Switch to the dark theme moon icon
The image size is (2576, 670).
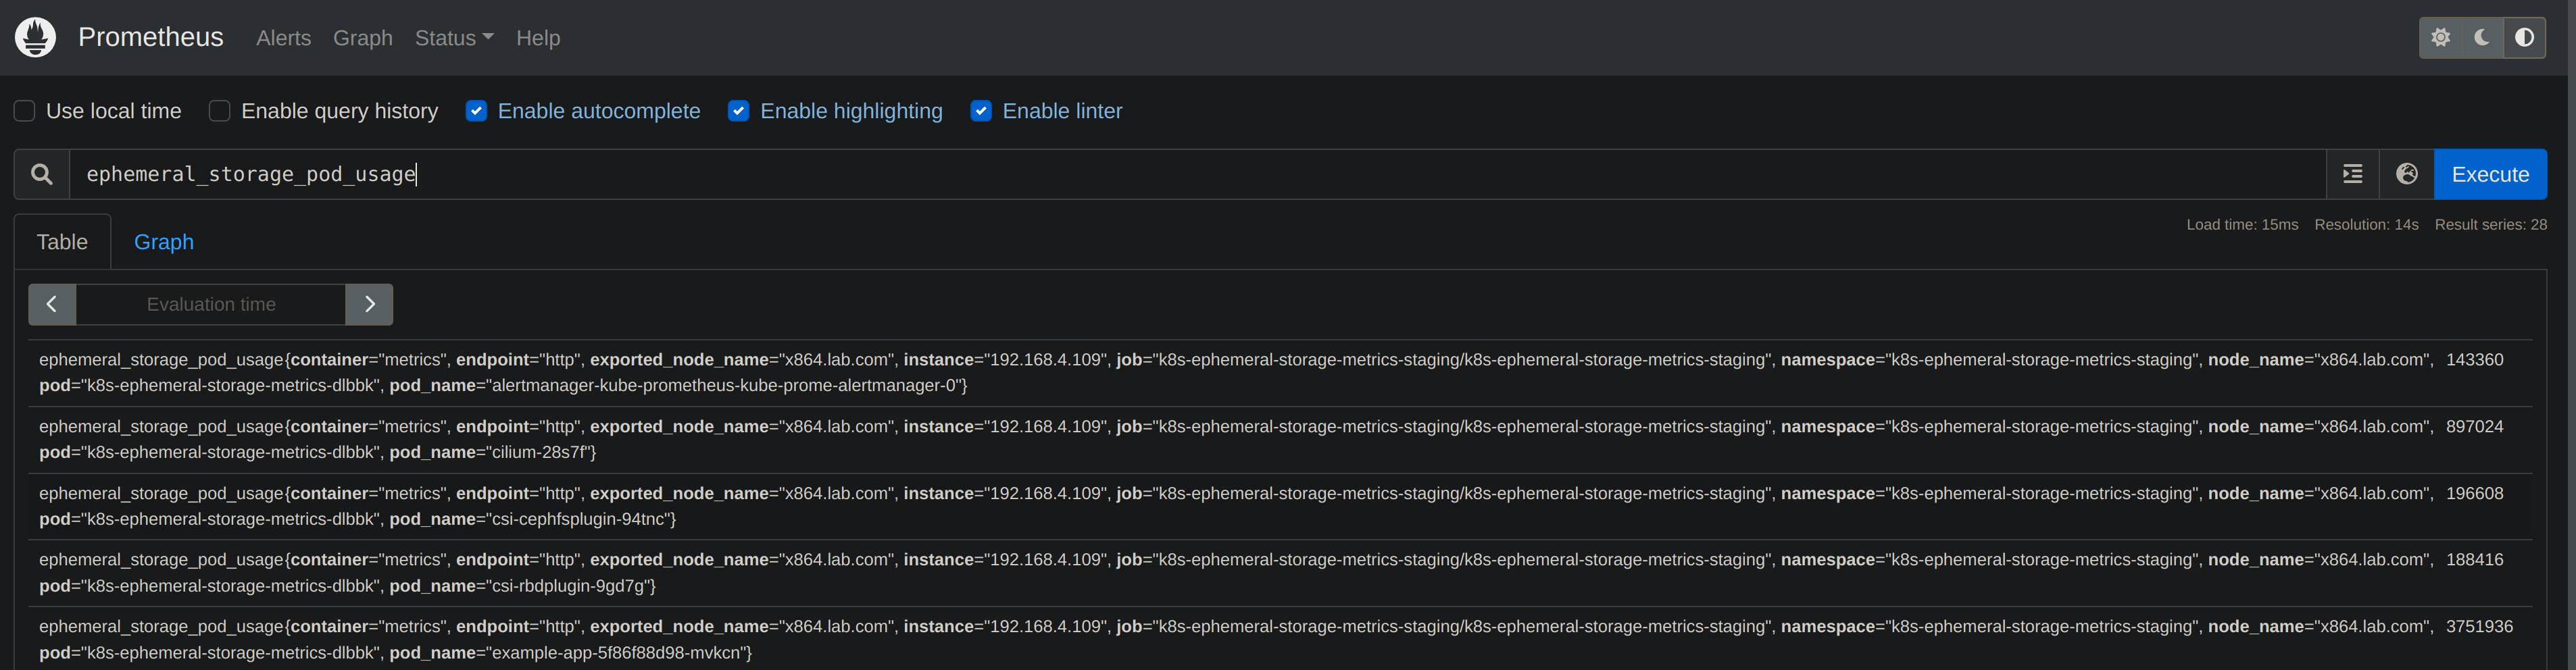tap(2482, 37)
